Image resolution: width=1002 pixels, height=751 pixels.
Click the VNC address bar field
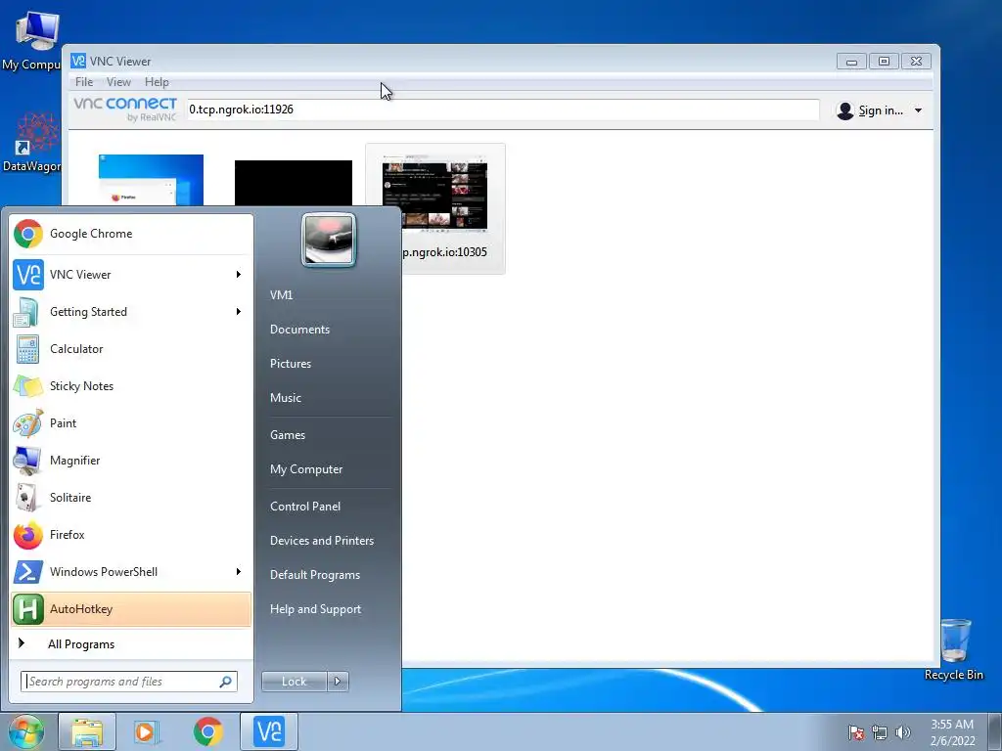pos(502,110)
